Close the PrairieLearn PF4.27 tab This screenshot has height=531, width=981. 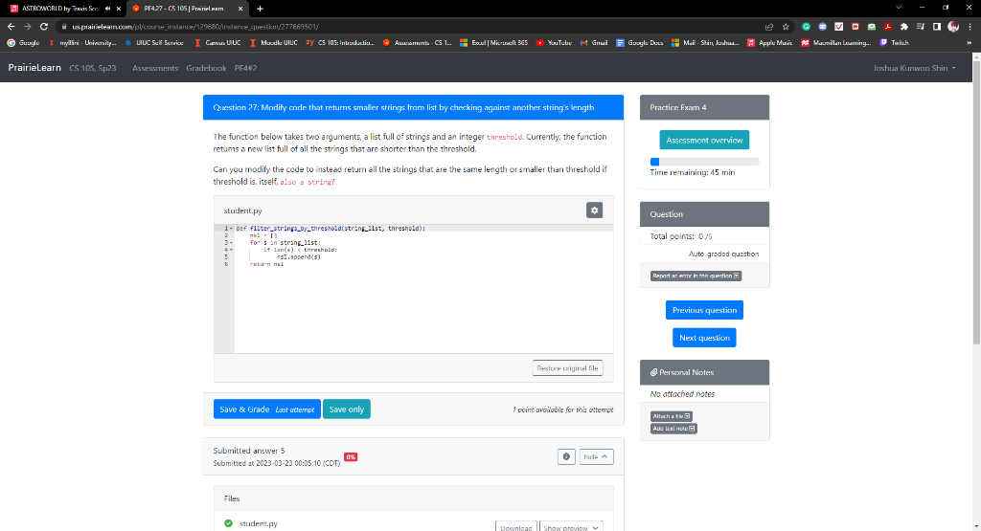(x=240, y=8)
